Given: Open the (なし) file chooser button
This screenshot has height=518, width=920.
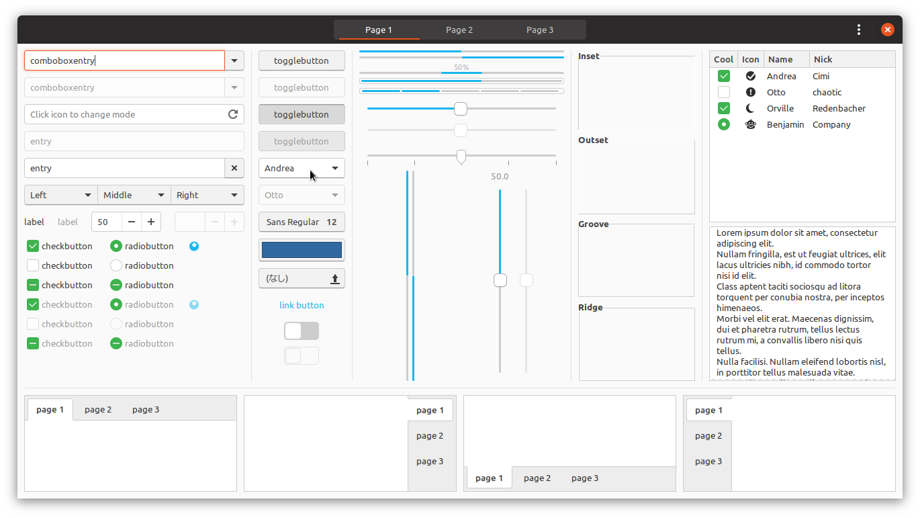Looking at the screenshot, I should 302,278.
